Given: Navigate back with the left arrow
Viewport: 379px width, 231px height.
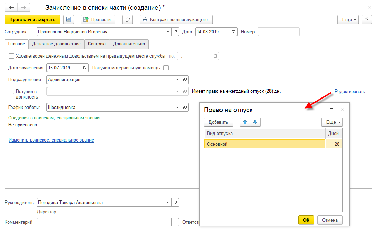Looking at the screenshot, I should coord(11,7).
